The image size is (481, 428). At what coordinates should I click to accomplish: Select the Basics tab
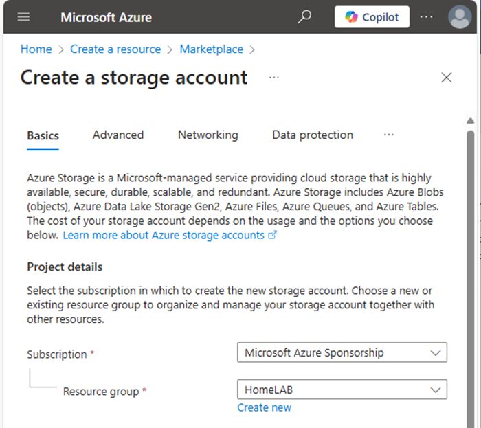pos(43,135)
